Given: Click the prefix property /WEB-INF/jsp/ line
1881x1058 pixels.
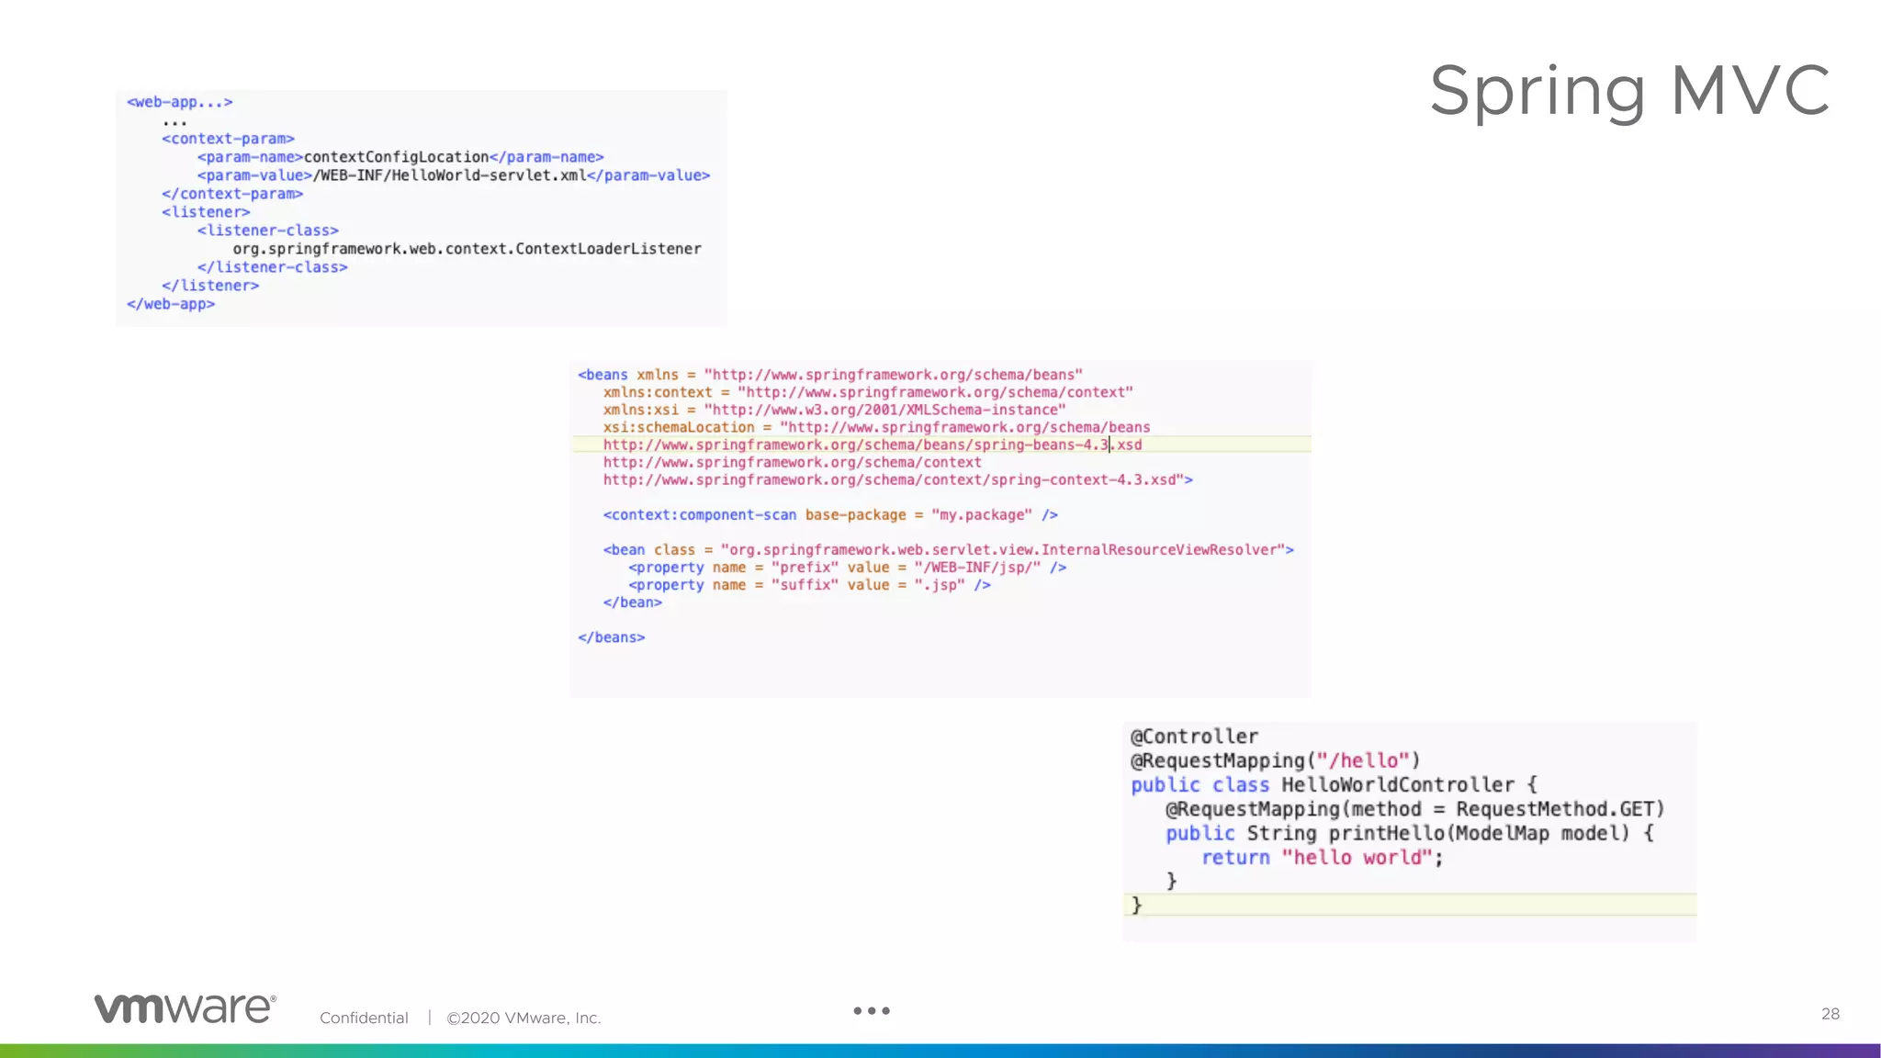Looking at the screenshot, I should point(847,568).
